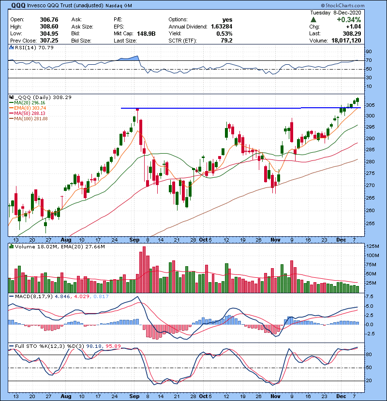The image size is (387, 401).
Task: Click the 'MACD(8,17,9)' indicator label
Action: 34,297
